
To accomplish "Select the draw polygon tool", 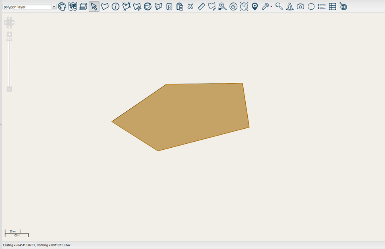I will [105, 6].
